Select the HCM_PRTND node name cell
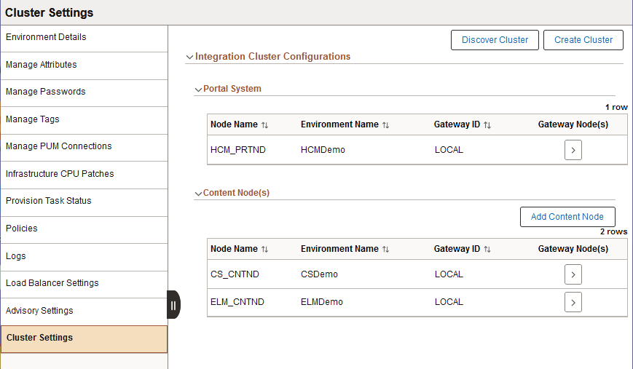 [x=237, y=150]
